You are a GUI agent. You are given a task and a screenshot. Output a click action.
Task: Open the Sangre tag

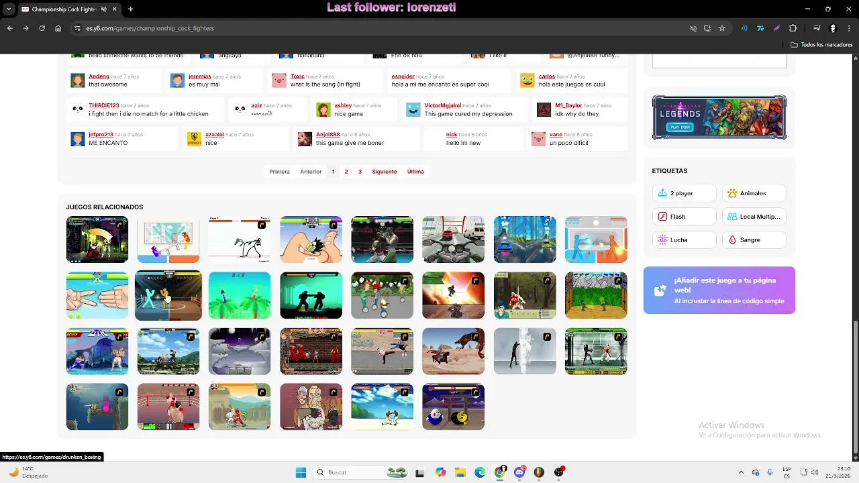[x=754, y=239]
